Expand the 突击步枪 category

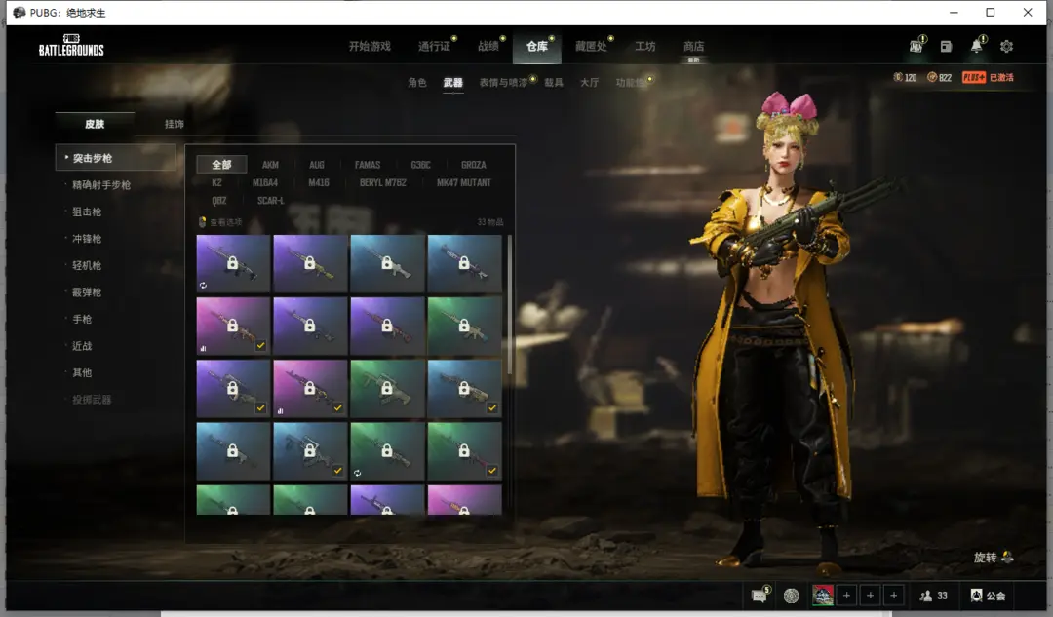[115, 159]
